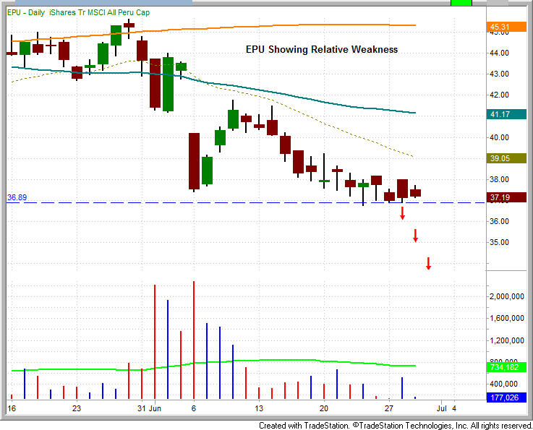The image size is (533, 430).
Task: Click the 2,000,000 volume axis label
Action: (x=507, y=296)
